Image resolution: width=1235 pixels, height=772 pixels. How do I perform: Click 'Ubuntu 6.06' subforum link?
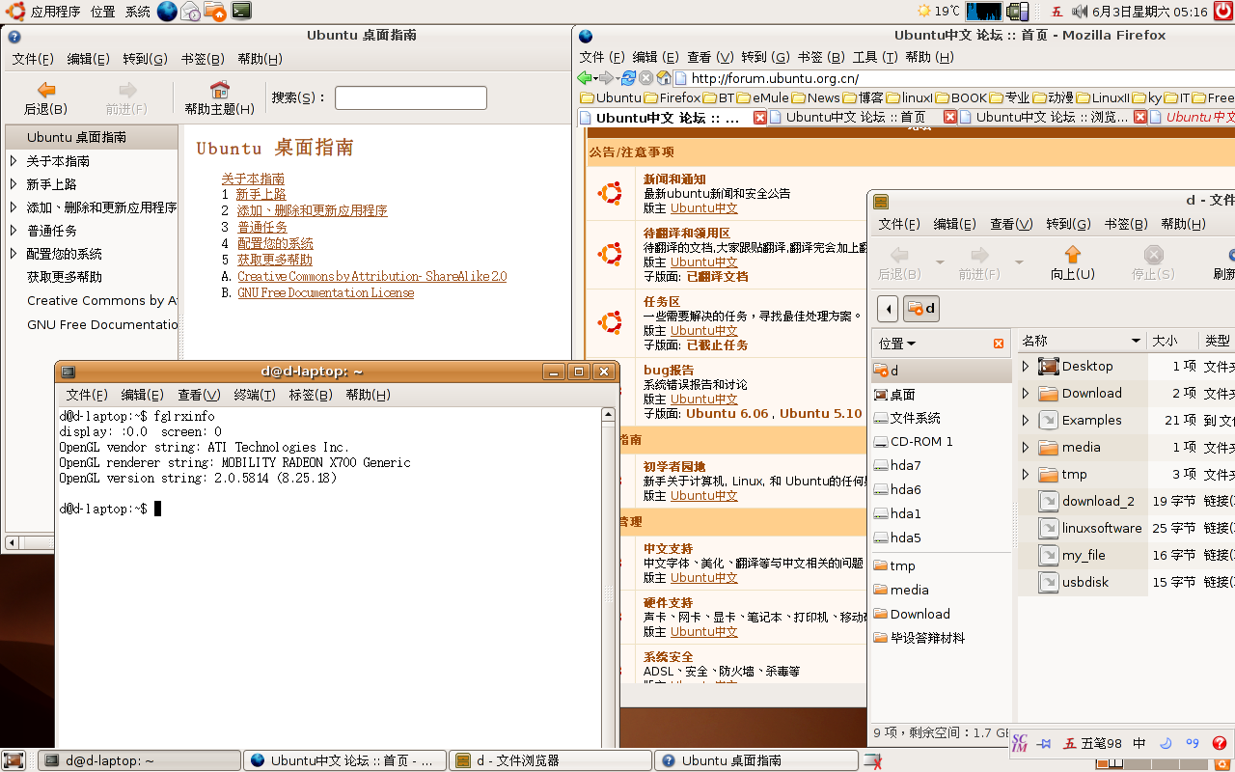[727, 413]
